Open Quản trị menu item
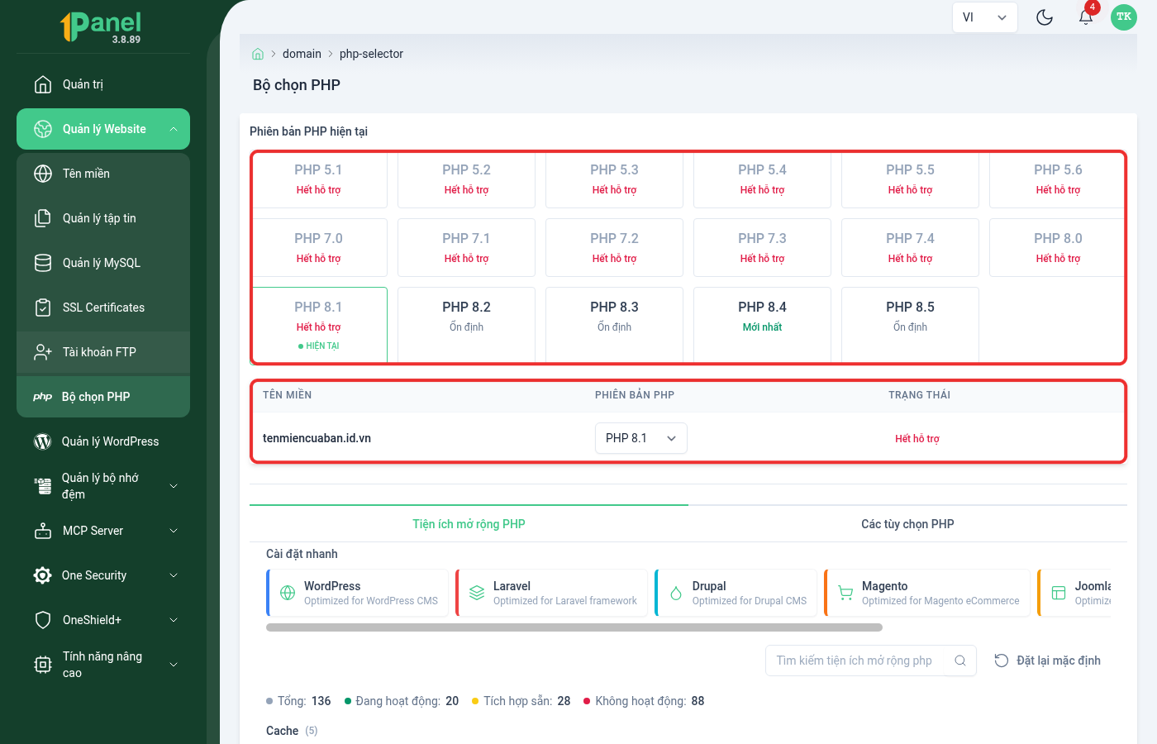The image size is (1157, 744). click(x=103, y=84)
